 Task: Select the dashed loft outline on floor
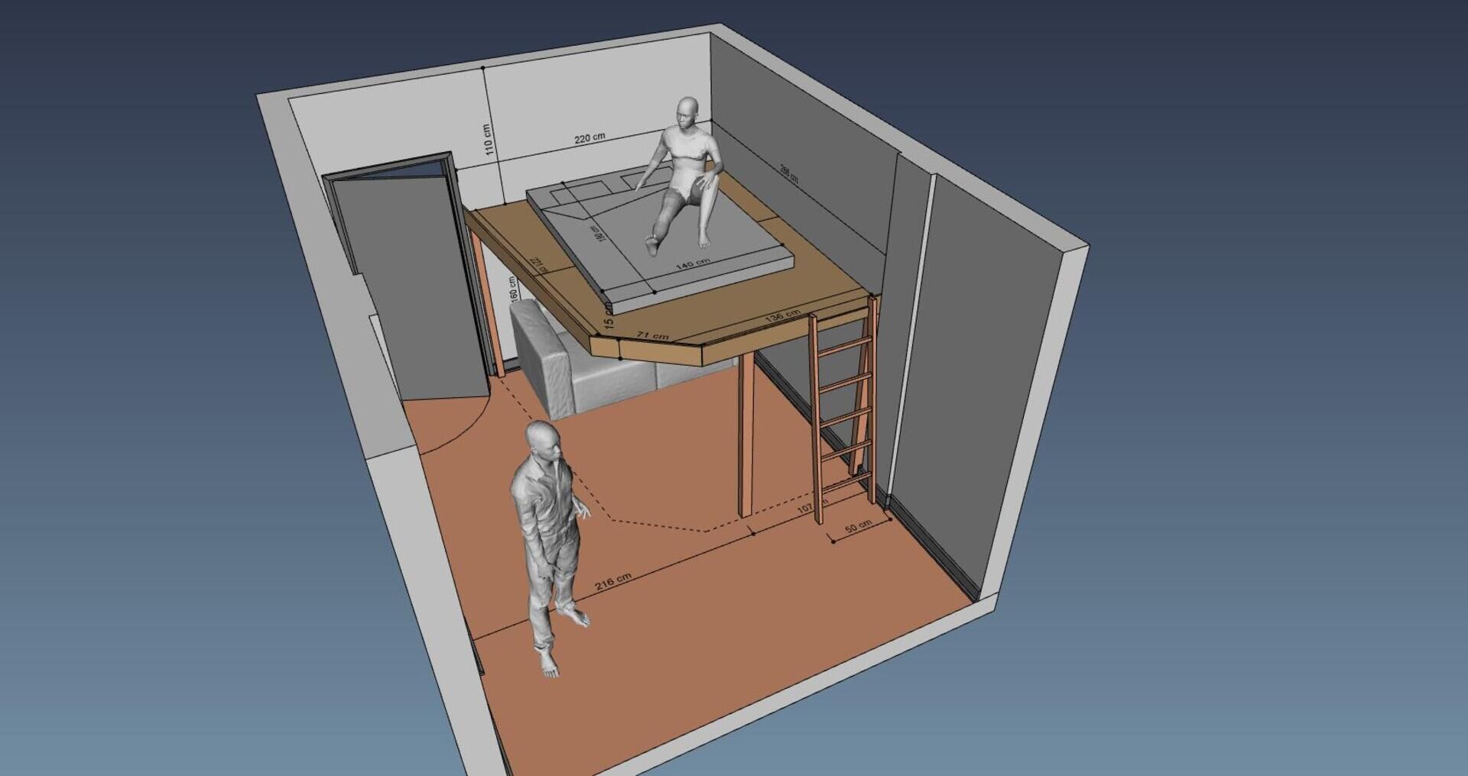(x=658, y=525)
